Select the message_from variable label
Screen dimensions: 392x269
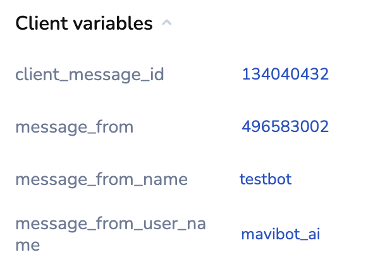point(75,127)
